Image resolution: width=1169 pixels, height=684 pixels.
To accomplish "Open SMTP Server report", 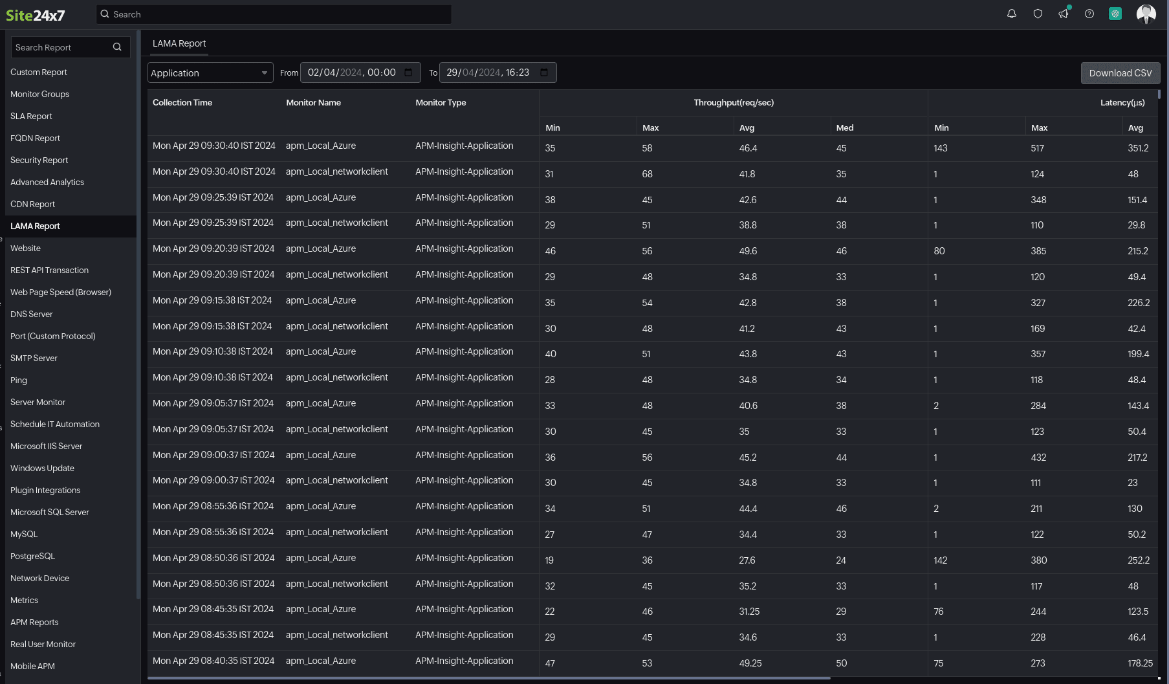I will 34,358.
